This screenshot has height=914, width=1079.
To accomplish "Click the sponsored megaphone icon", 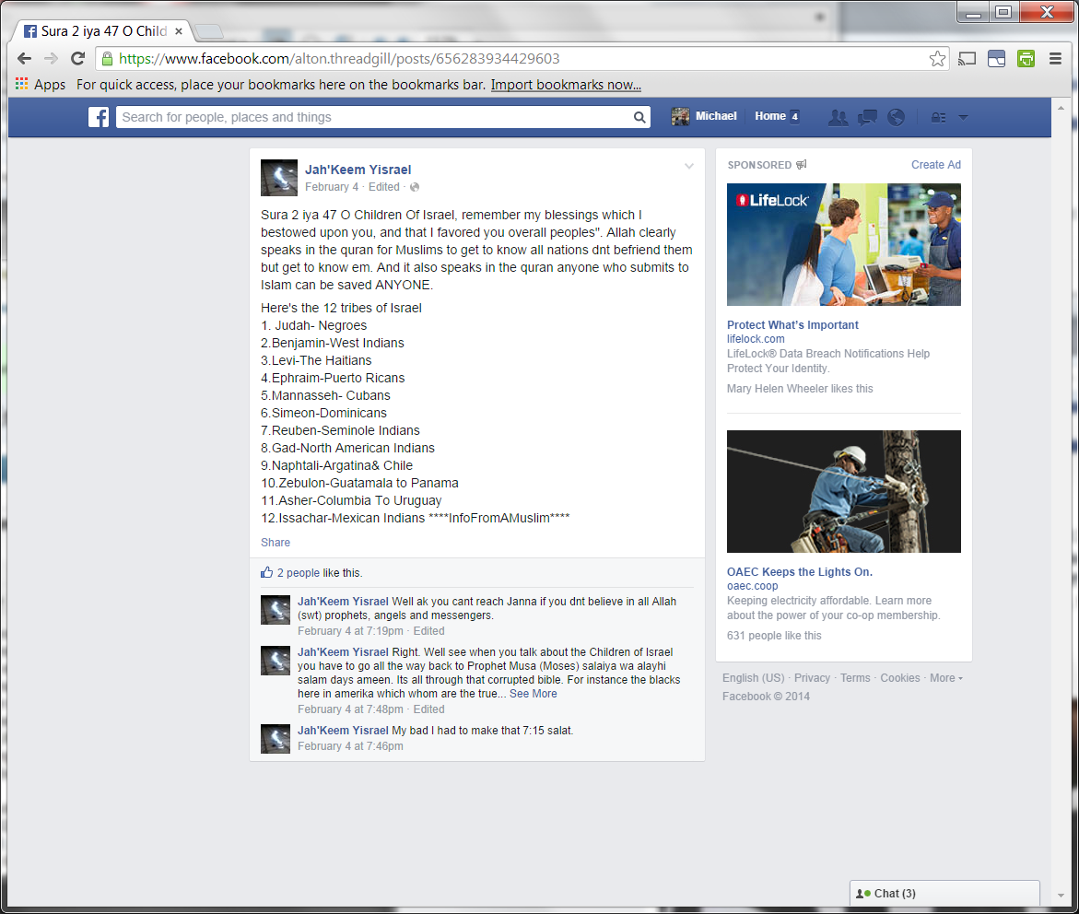I will tap(801, 165).
